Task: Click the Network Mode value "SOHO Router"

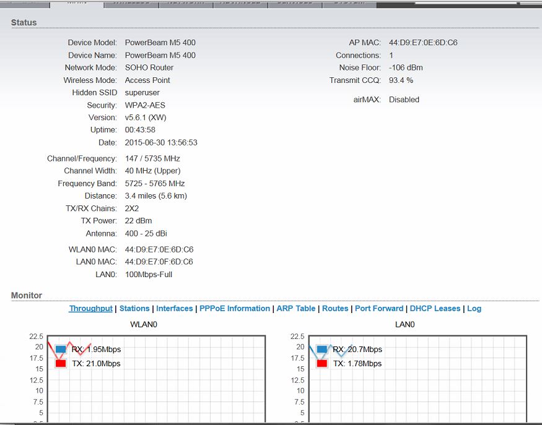Action: [149, 67]
